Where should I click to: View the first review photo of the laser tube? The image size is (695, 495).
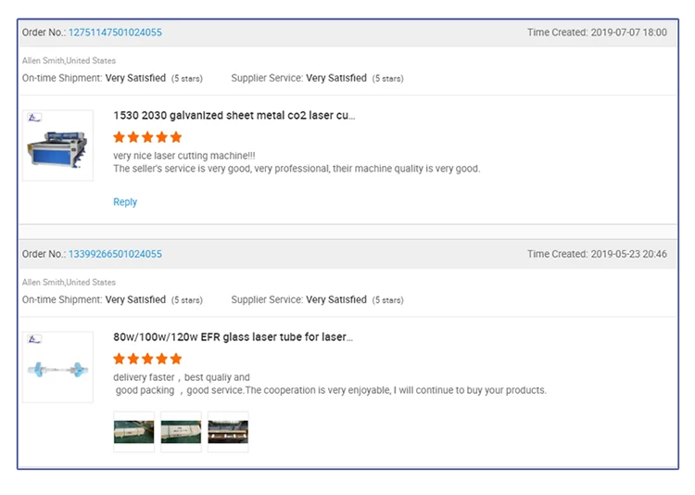tap(133, 432)
